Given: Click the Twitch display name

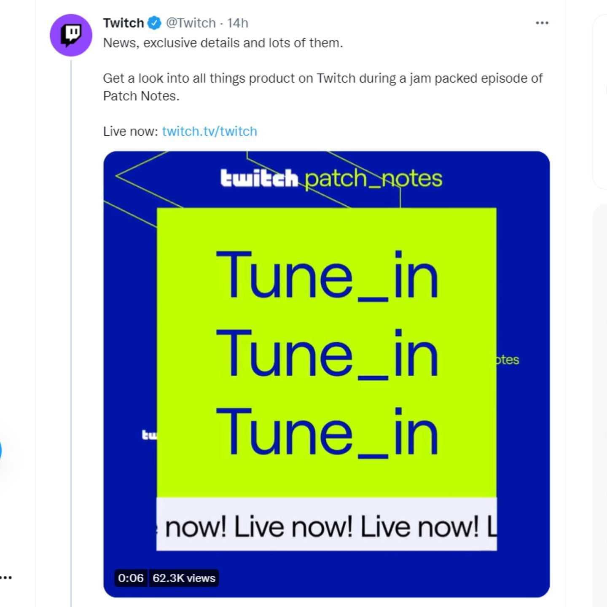Looking at the screenshot, I should click(123, 23).
